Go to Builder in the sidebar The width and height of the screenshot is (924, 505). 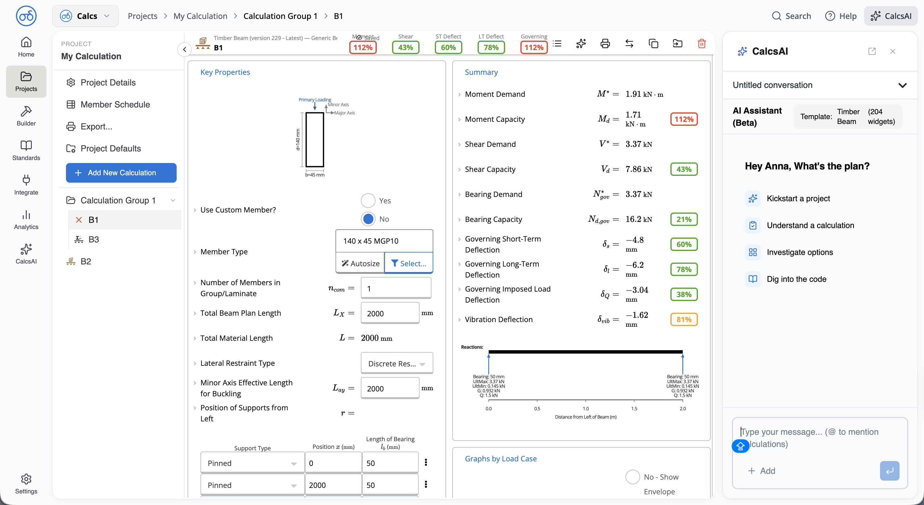(26, 116)
